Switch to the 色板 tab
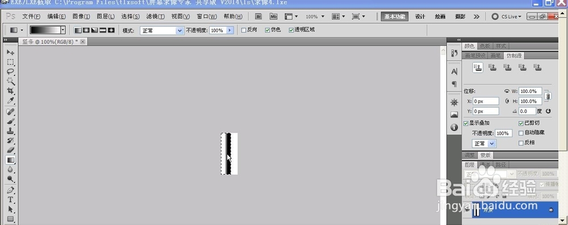Image resolution: width=568 pixels, height=225 pixels. click(485, 46)
